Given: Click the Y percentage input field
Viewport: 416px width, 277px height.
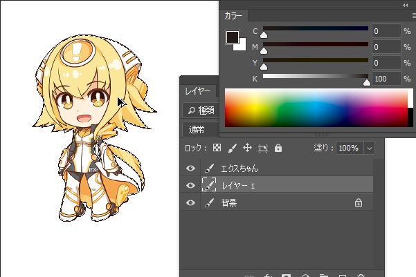Looking at the screenshot, I should 386,63.
